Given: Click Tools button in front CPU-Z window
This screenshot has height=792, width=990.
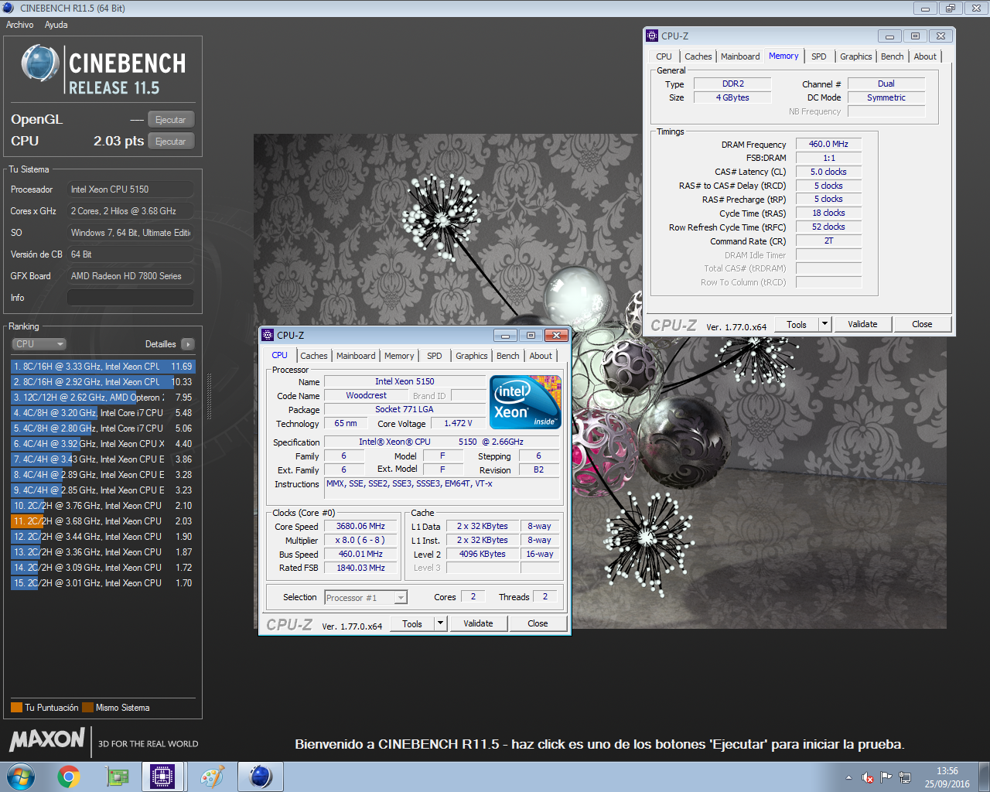Looking at the screenshot, I should click(412, 624).
